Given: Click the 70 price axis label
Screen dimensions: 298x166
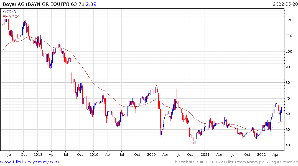Looking at the screenshot, I should pyautogui.click(x=288, y=98).
